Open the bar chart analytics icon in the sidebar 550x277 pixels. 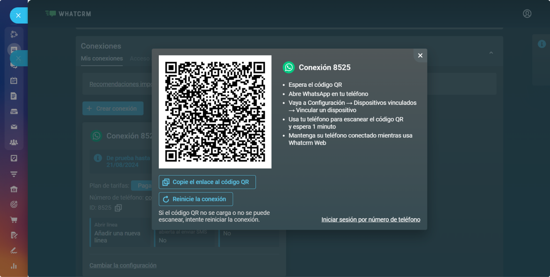point(14,266)
